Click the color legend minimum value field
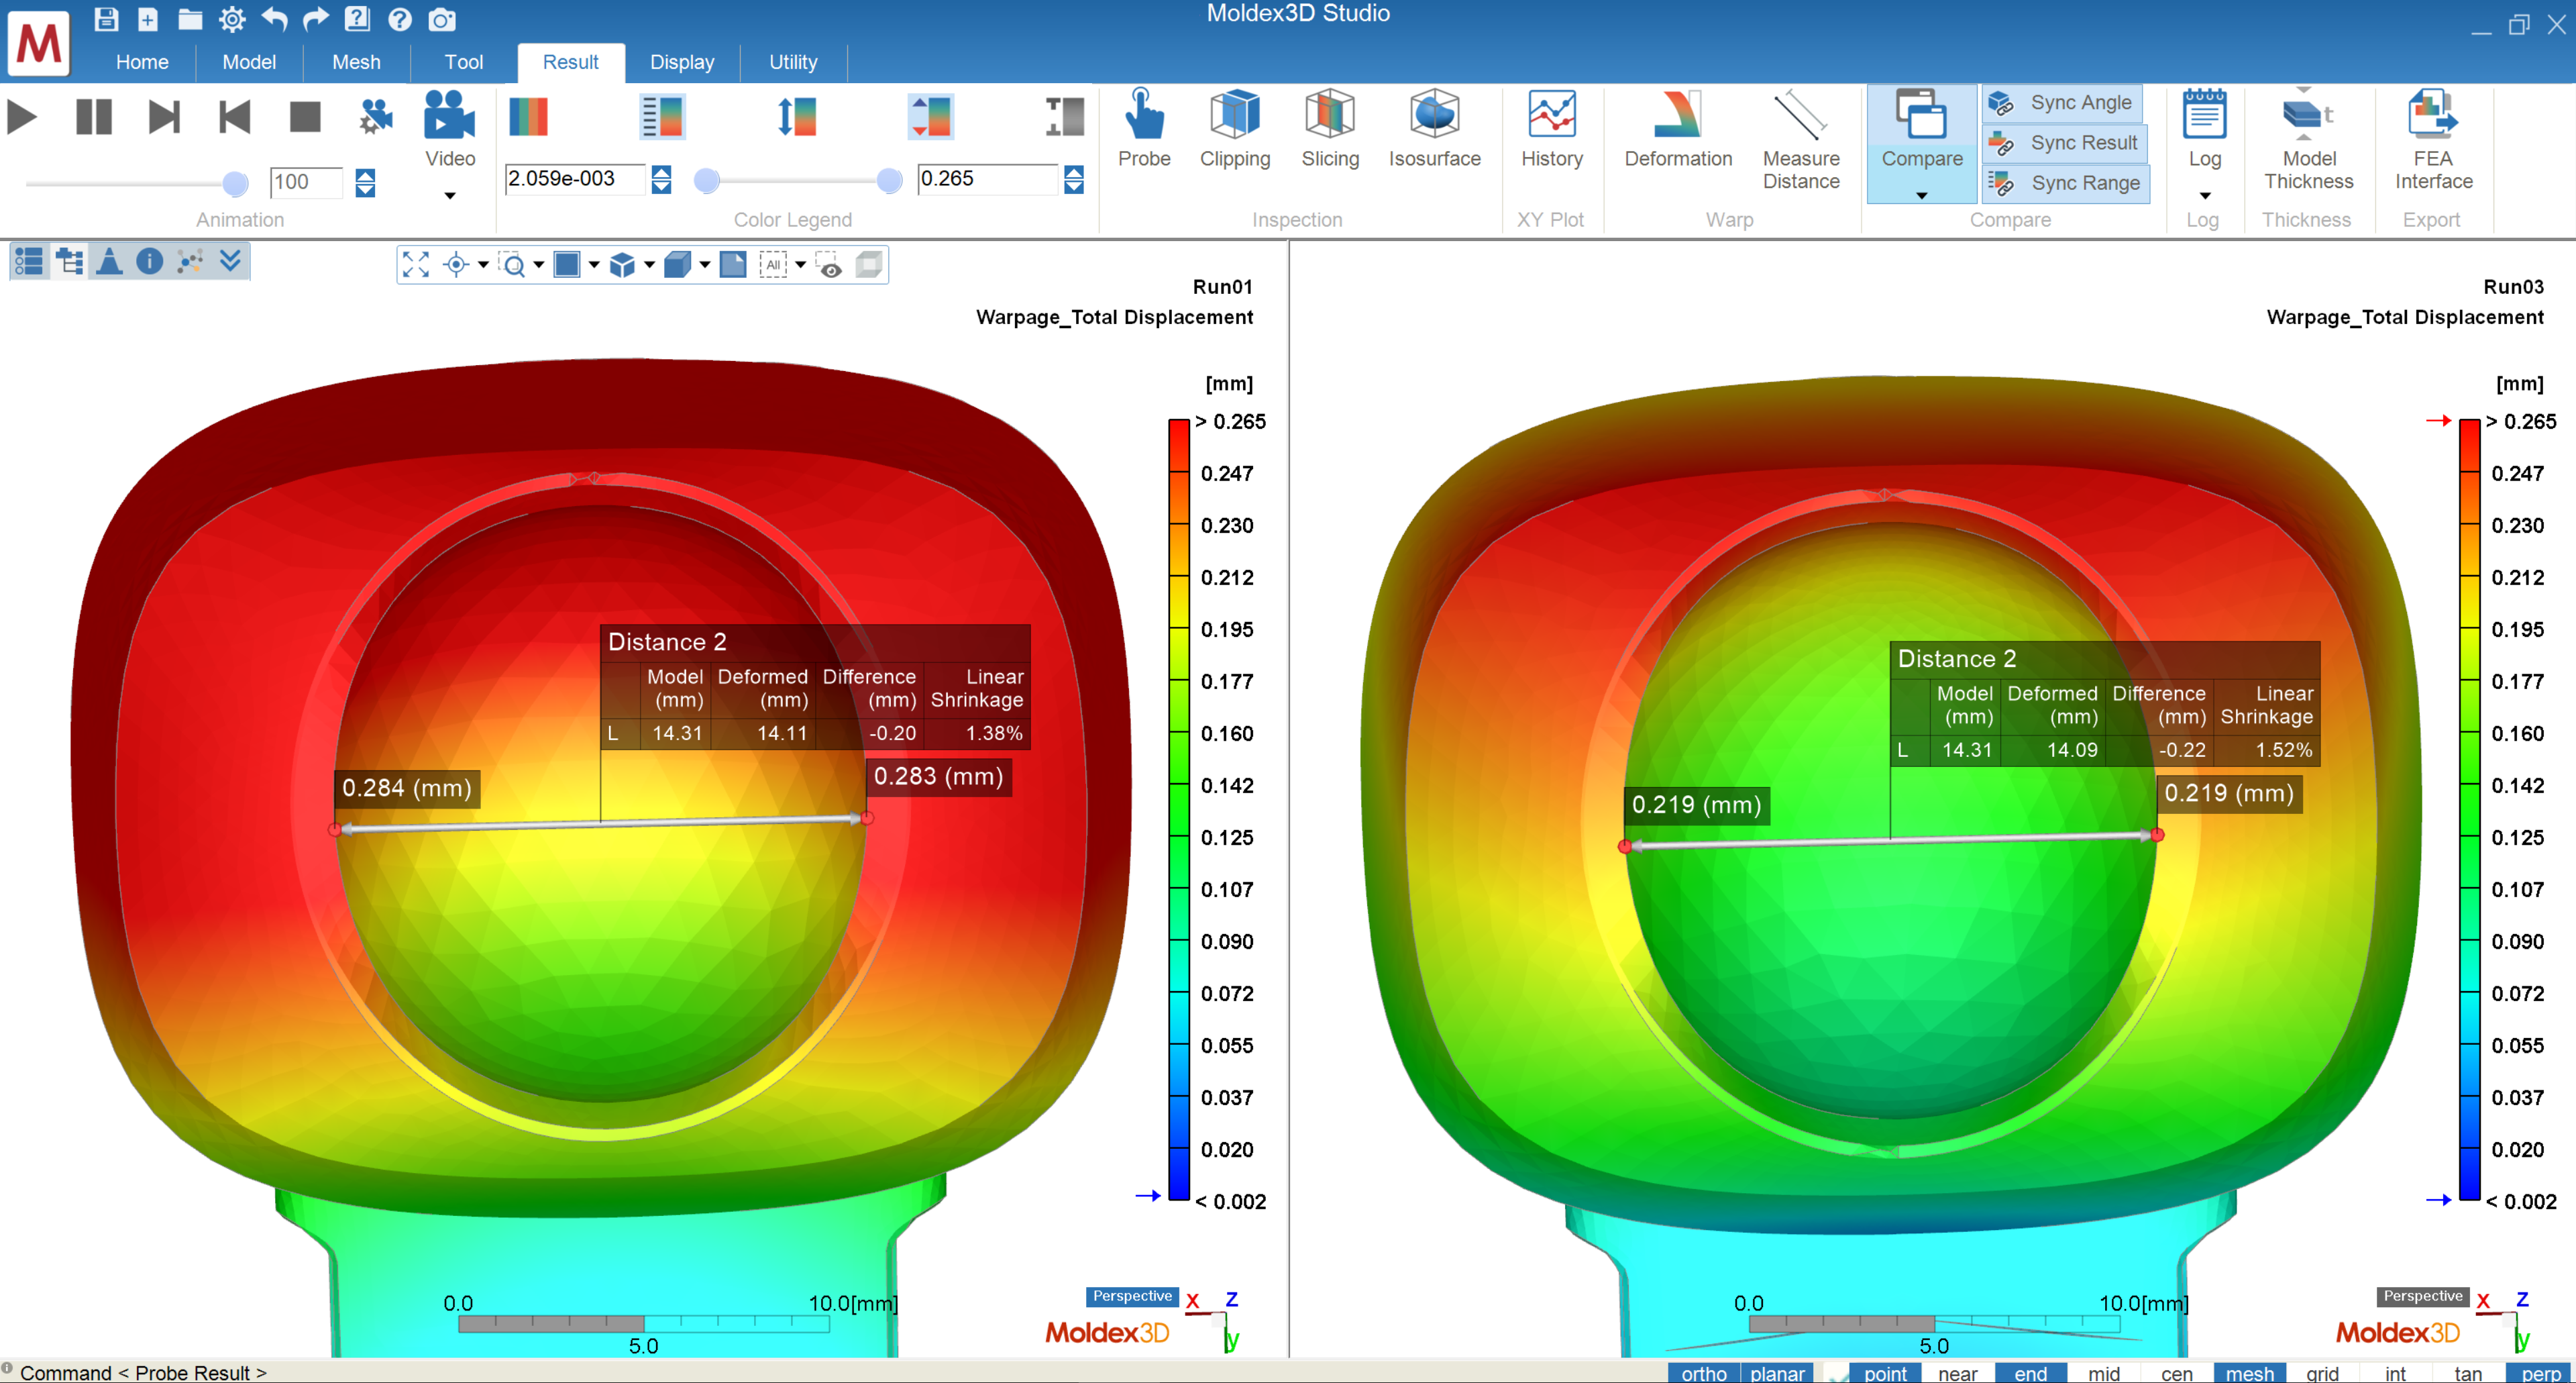Screen dimensions: 2576x1383 point(575,179)
